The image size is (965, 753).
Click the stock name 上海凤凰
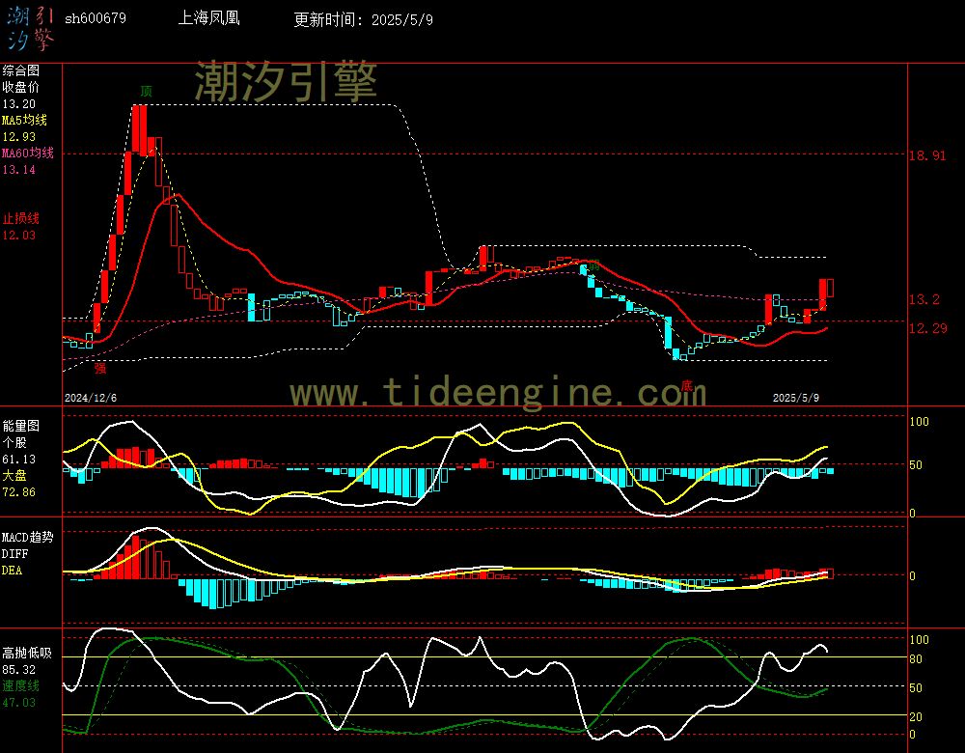pos(208,17)
